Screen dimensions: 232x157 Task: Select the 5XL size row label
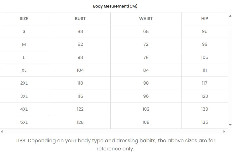tap(24, 122)
